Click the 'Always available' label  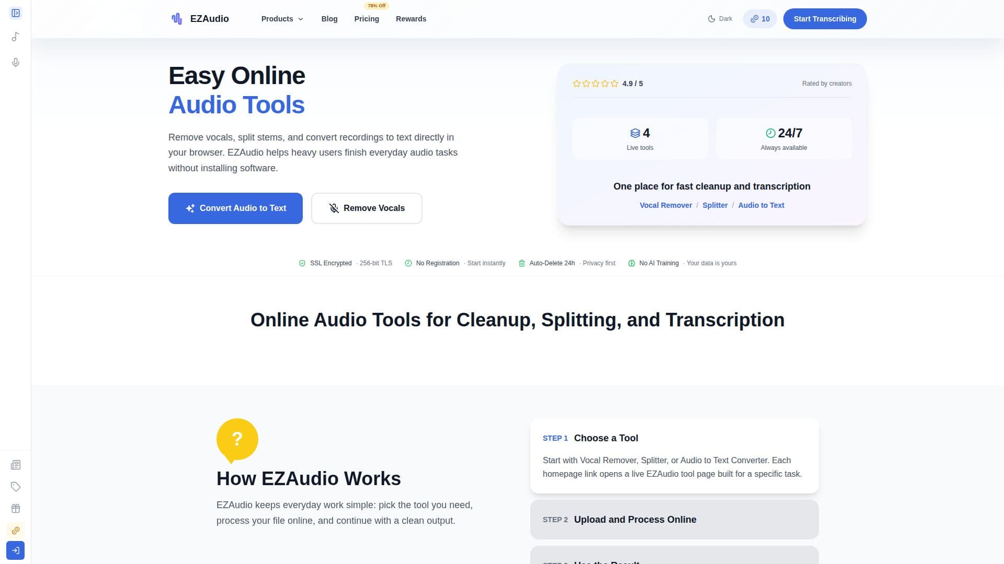[784, 148]
